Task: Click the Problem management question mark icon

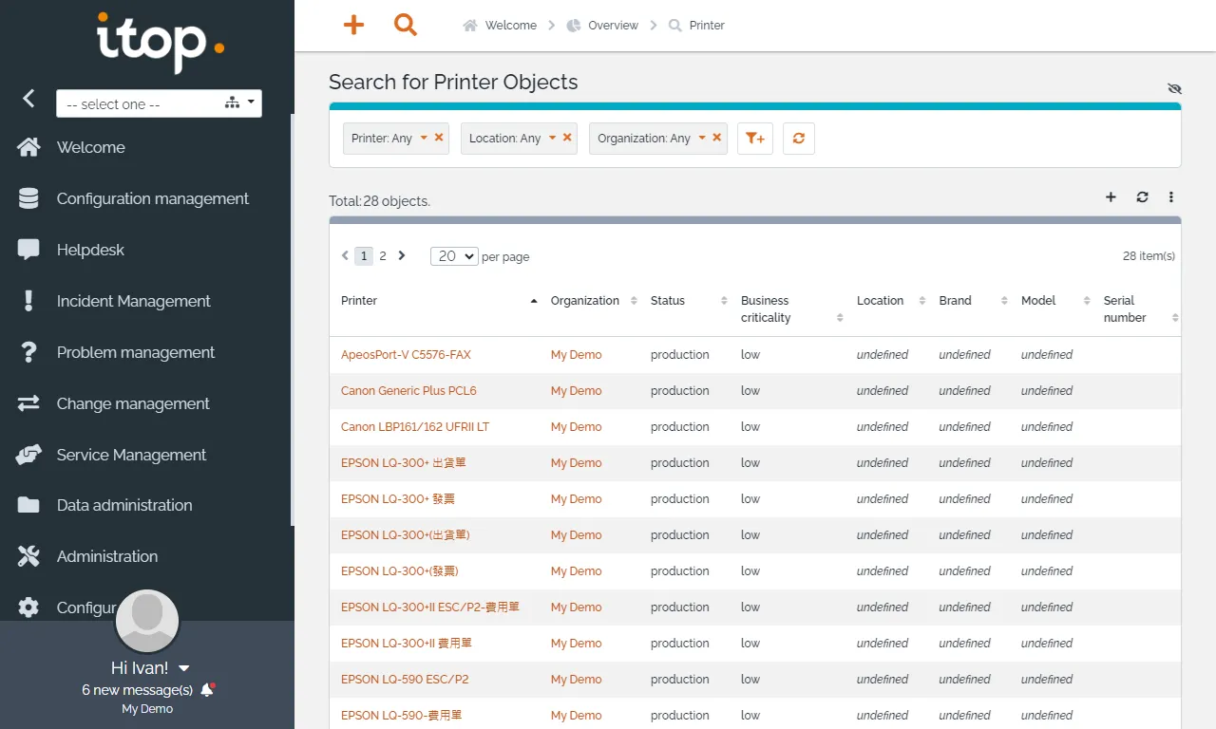Action: pyautogui.click(x=28, y=352)
